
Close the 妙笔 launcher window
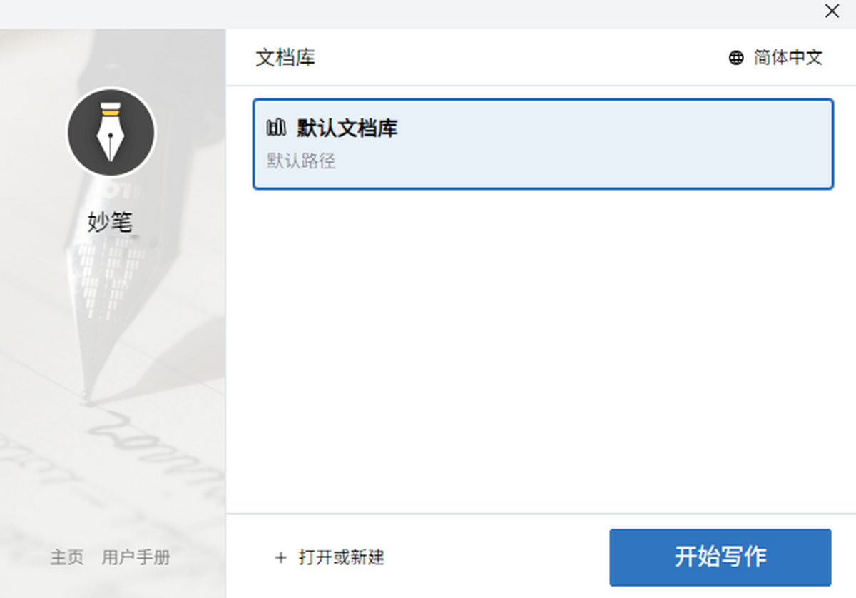click(x=832, y=11)
